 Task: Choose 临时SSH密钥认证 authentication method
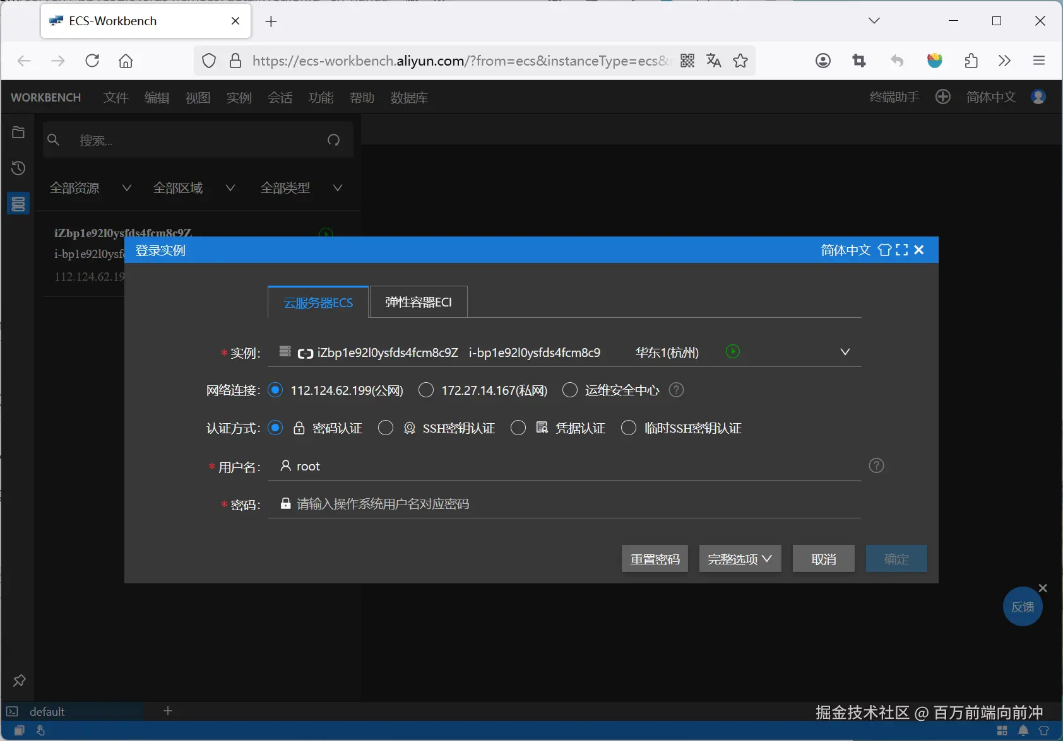[629, 428]
